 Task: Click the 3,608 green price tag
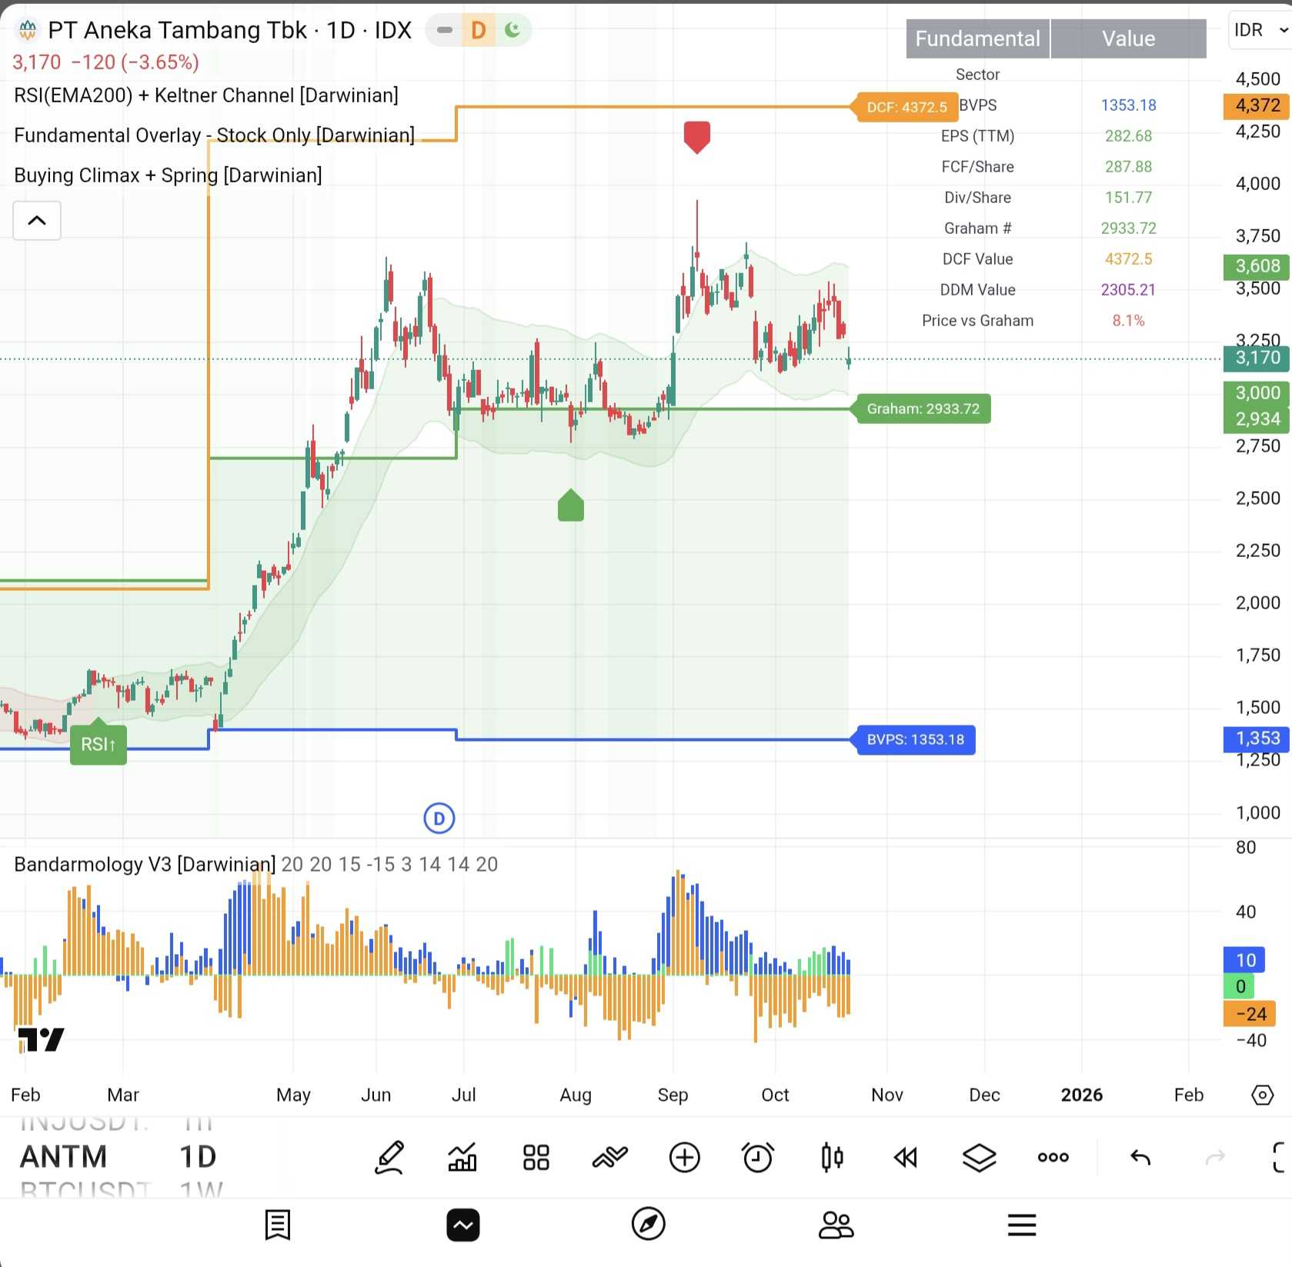tap(1257, 266)
